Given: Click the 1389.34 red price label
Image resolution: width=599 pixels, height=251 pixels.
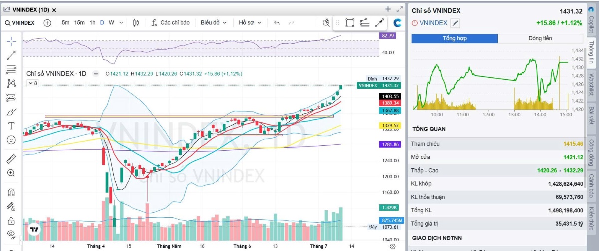Looking at the screenshot, I should coord(390,103).
